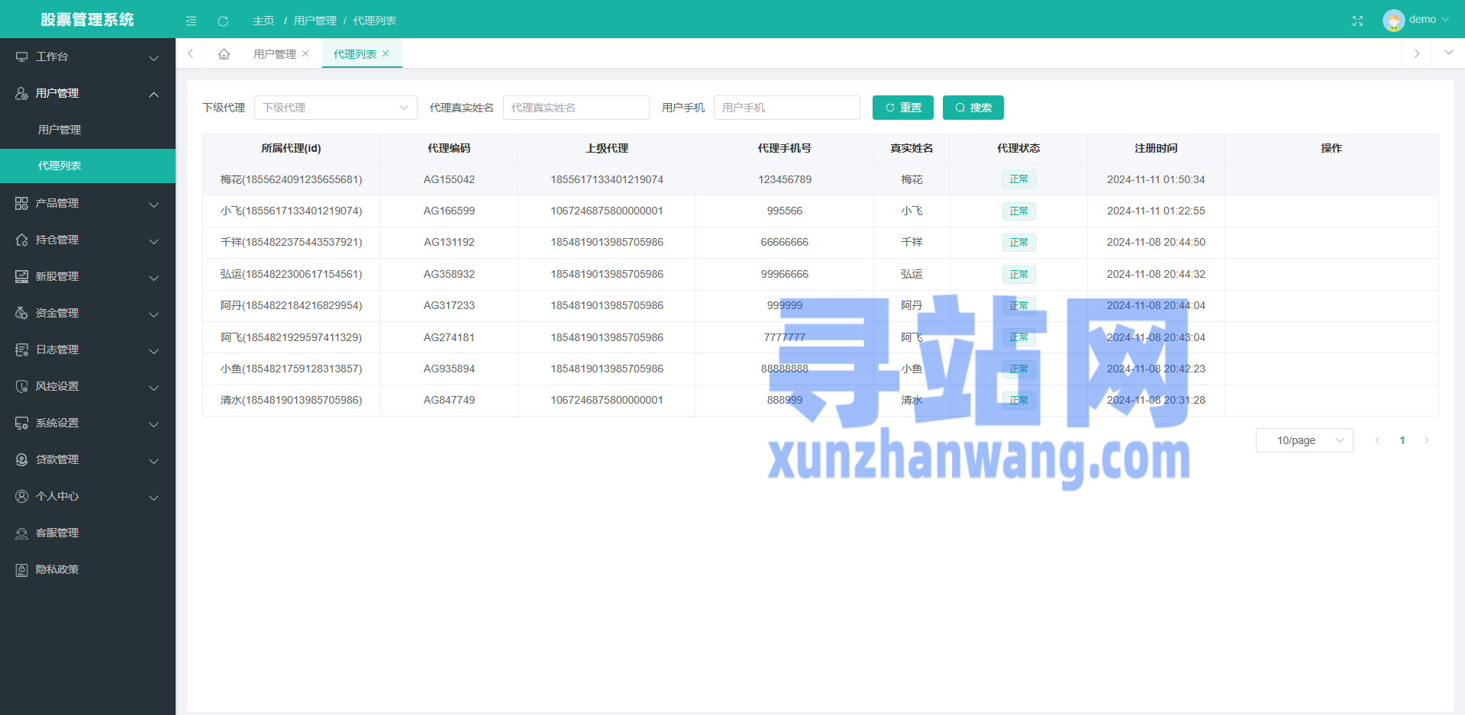Click the 搜索 search button

pyautogui.click(x=973, y=108)
